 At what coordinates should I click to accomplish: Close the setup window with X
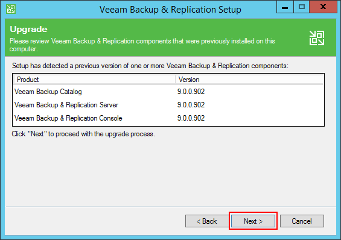323,7
